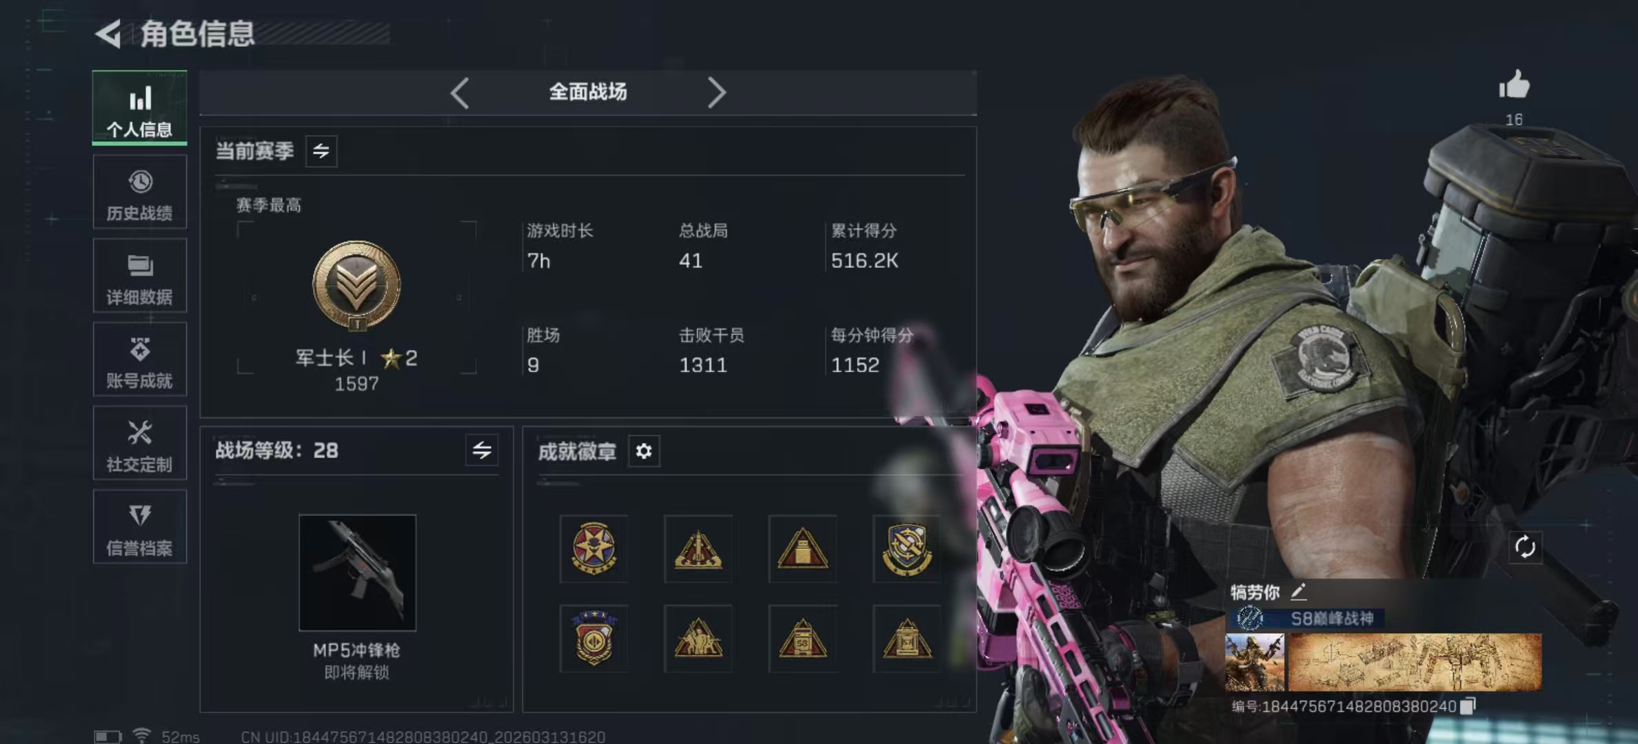Click the rotate character model icon

click(1524, 548)
